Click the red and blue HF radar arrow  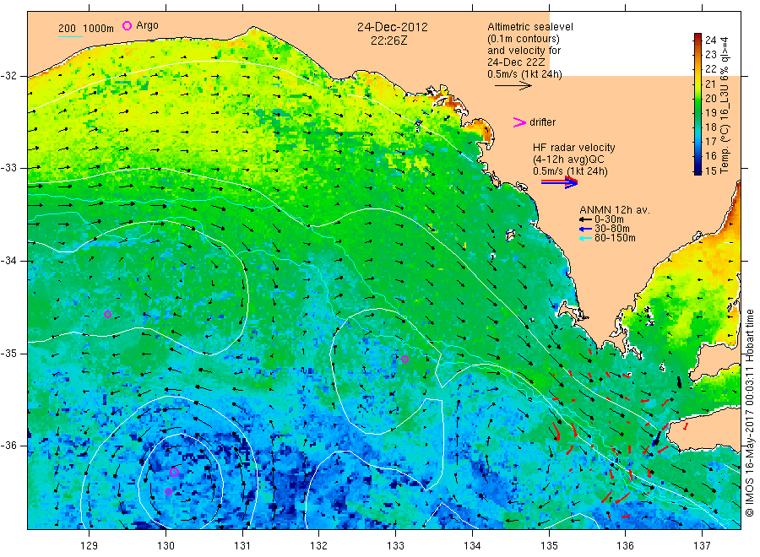click(559, 182)
